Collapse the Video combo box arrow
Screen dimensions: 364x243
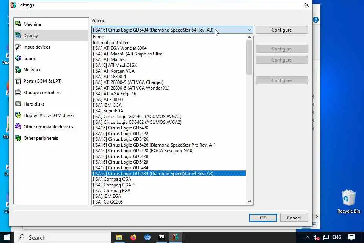click(249, 30)
